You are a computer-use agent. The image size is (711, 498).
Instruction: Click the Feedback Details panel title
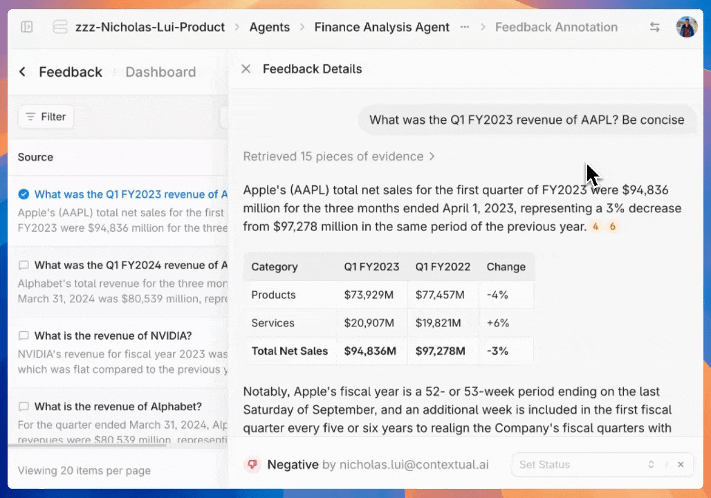313,69
